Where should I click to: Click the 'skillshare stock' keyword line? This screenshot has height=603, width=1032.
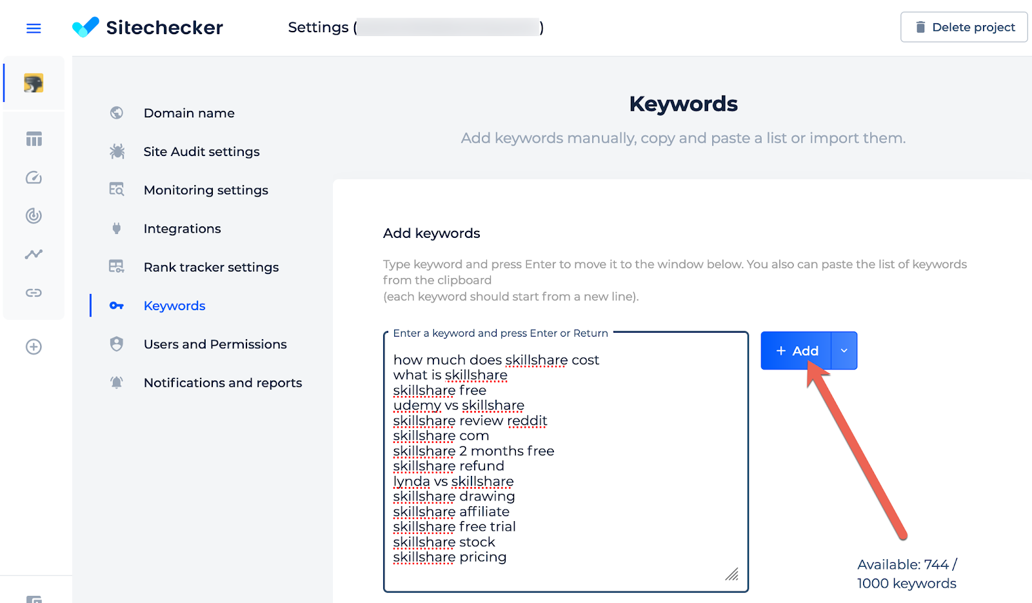444,542
